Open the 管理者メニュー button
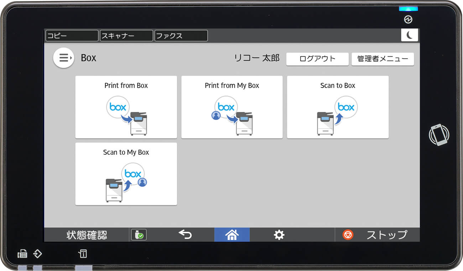The height and width of the screenshot is (271, 463). point(383,59)
